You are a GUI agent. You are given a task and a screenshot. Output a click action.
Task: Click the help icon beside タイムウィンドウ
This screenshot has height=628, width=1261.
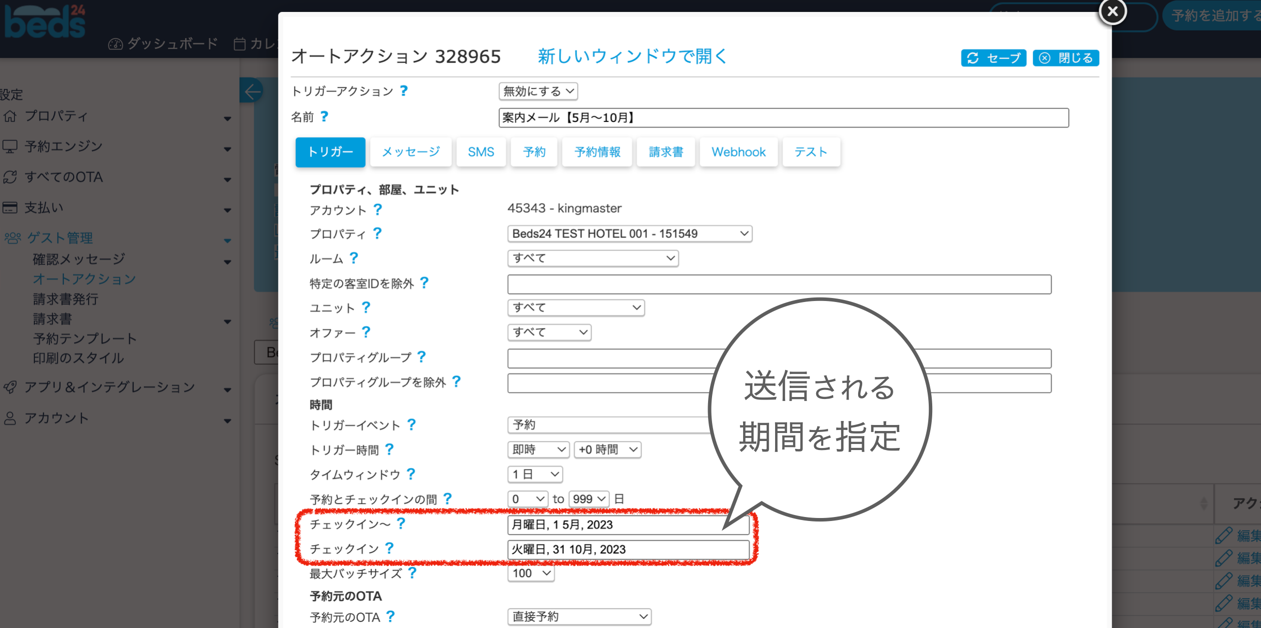coord(411,473)
